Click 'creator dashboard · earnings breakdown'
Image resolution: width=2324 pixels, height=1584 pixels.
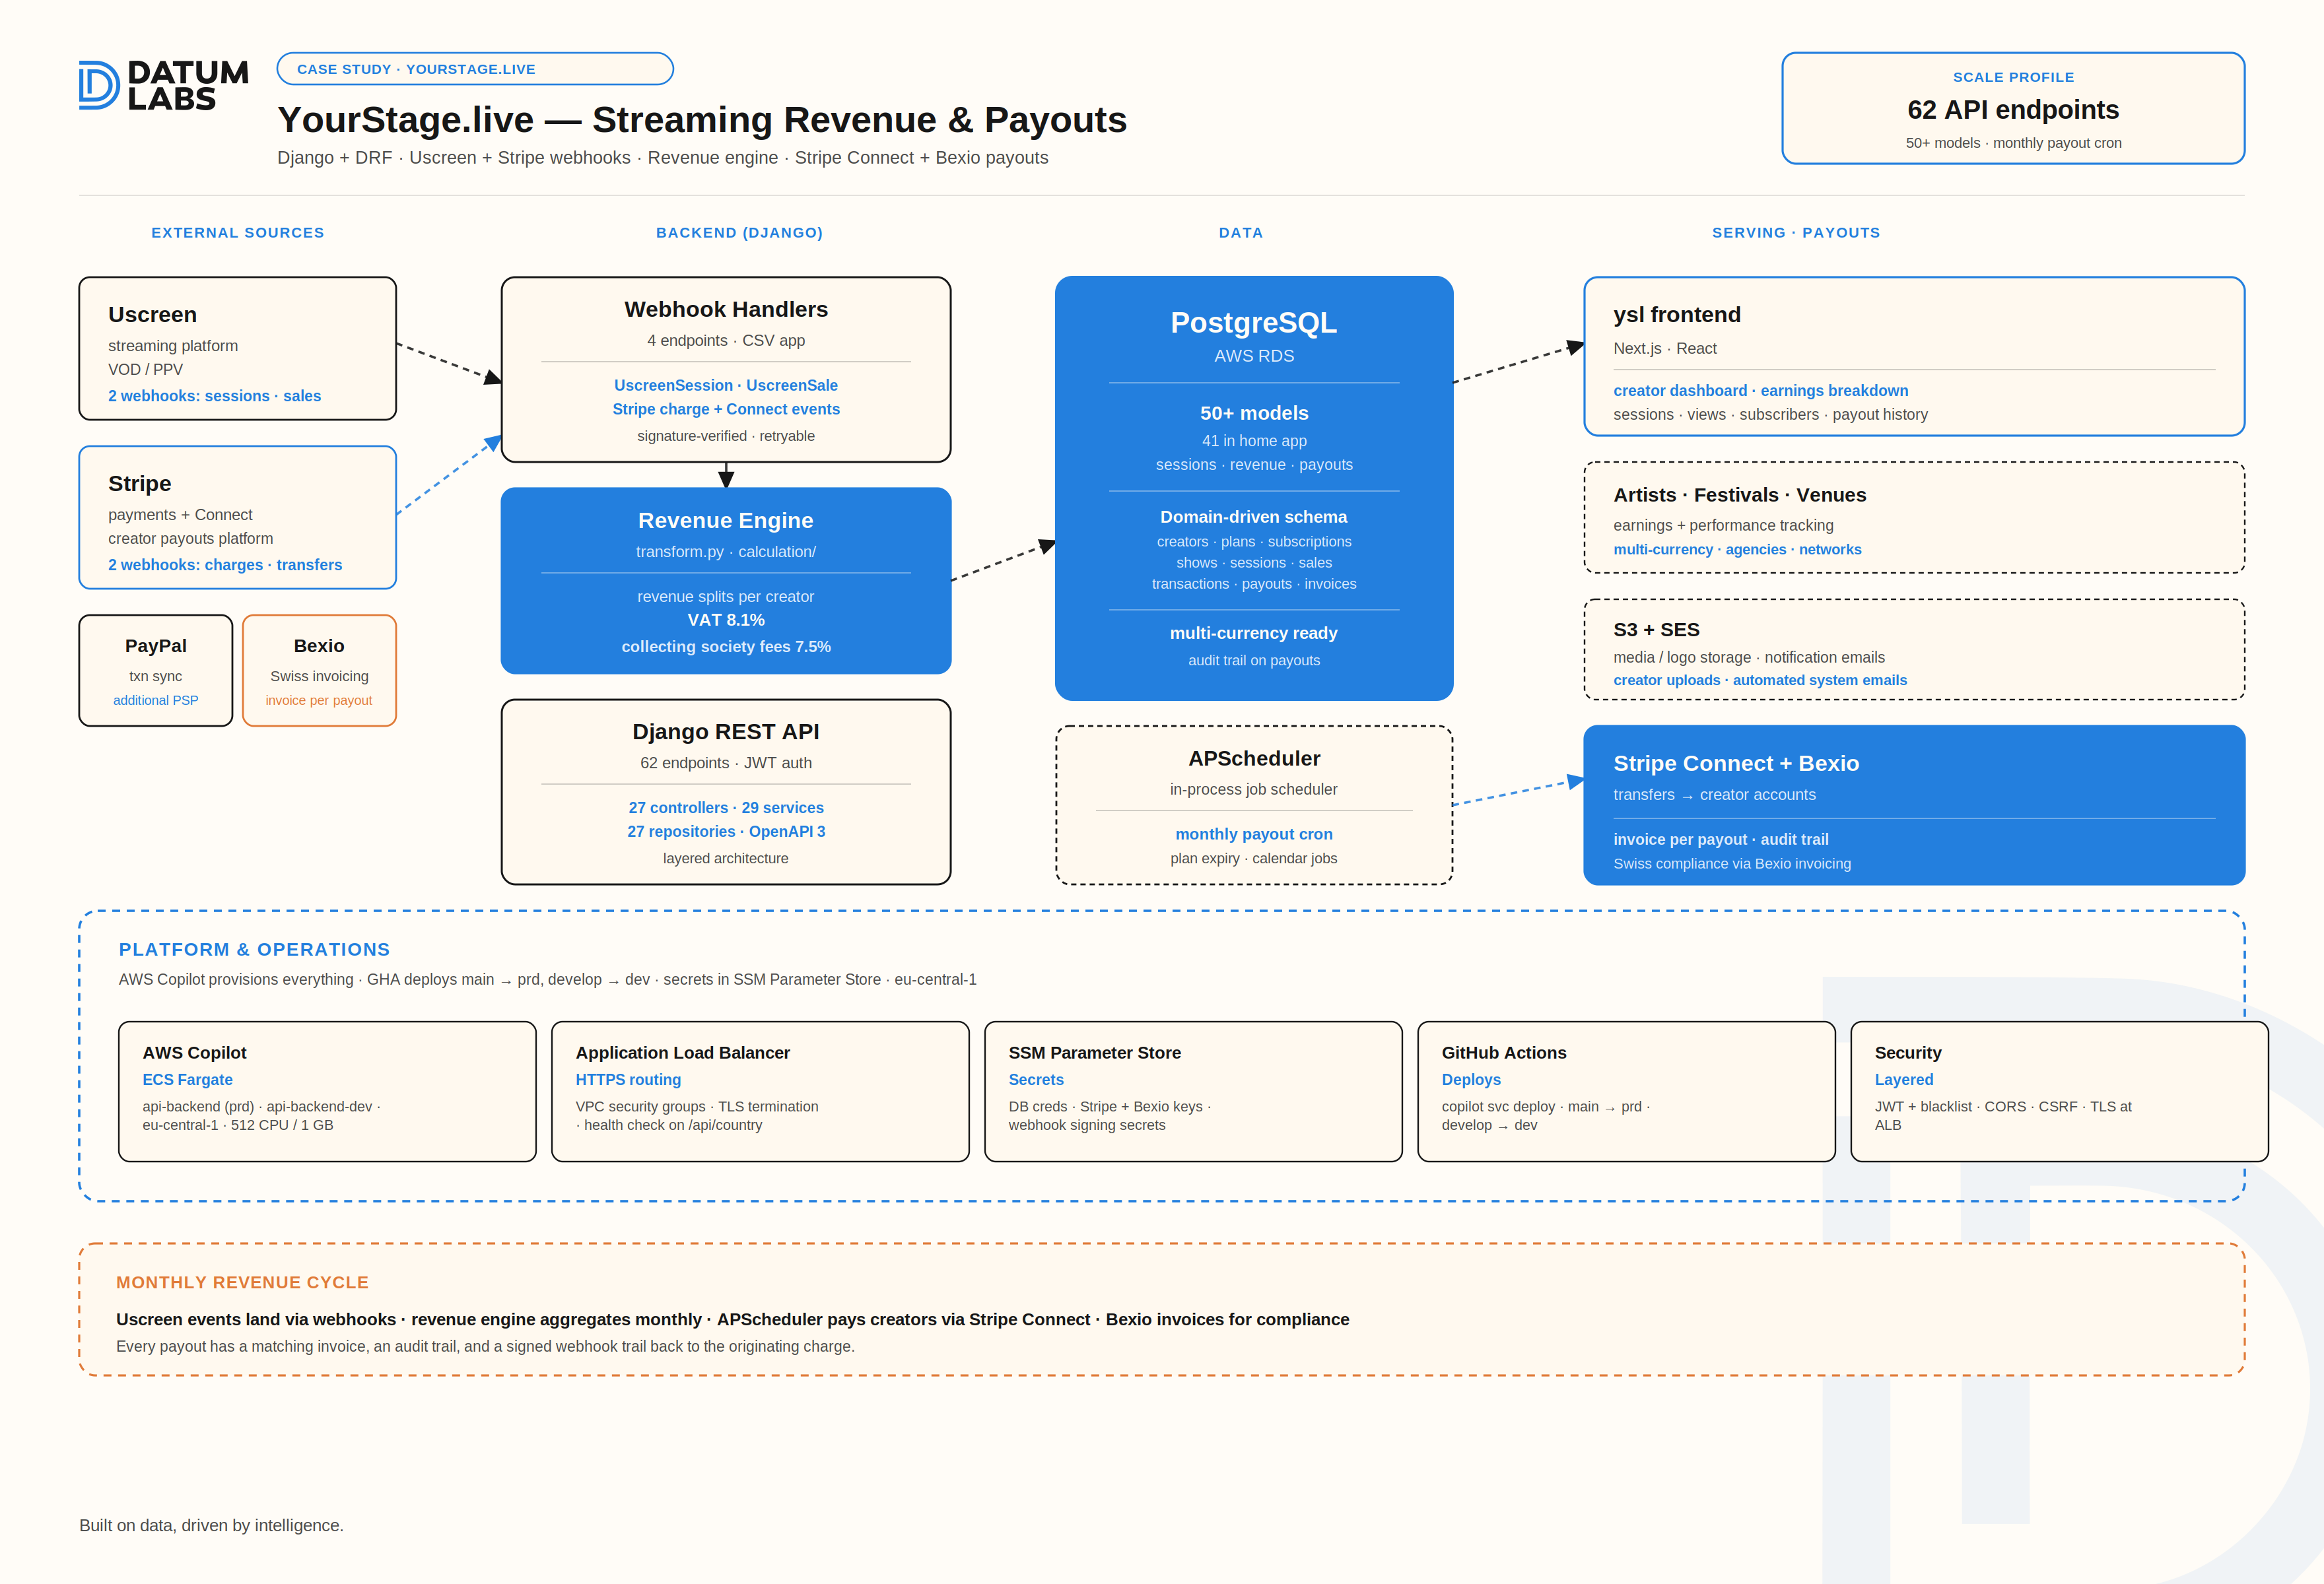point(1761,391)
